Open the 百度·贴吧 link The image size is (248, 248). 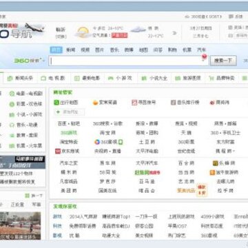[x=69, y=124]
